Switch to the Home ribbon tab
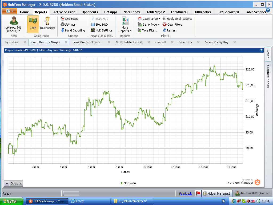The width and height of the screenshot is (273, 205). pos(24,12)
